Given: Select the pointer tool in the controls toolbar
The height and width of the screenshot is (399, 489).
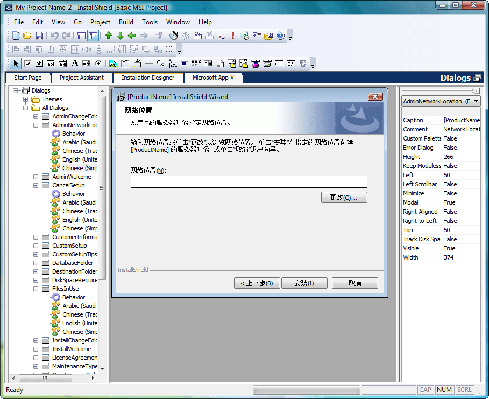Looking at the screenshot, I should click(15, 64).
